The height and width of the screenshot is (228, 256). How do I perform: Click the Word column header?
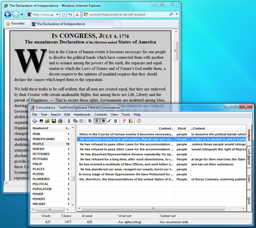point(182,128)
